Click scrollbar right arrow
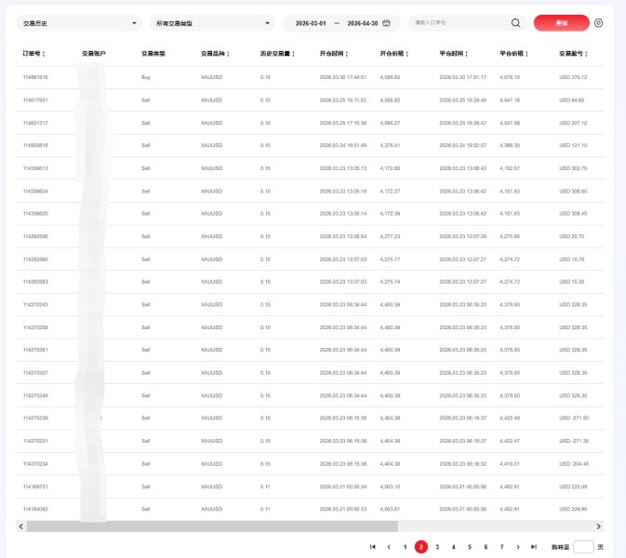 coord(598,526)
